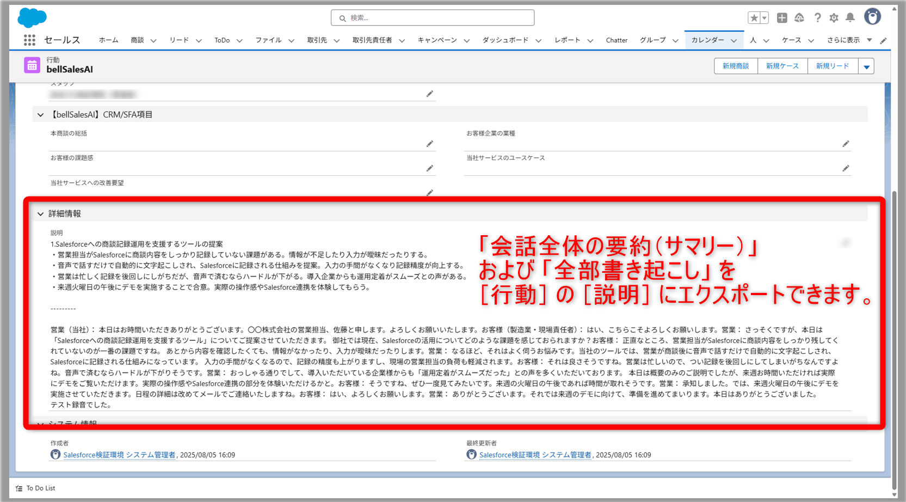Click the Salesforce cloud logo
Screen dimensions: 906x502
(32, 17)
